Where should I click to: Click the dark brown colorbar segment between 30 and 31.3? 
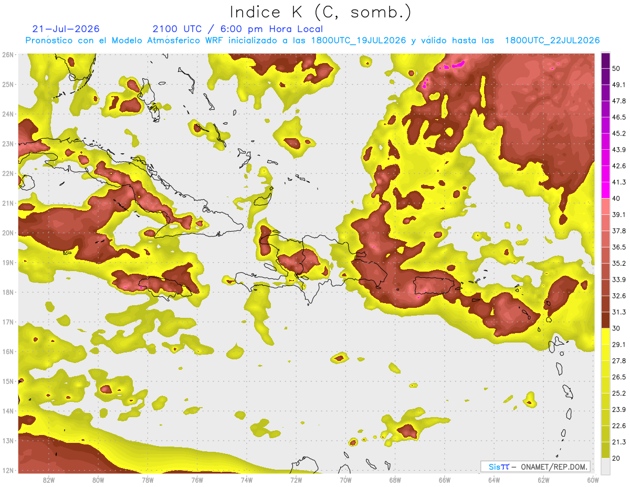tap(605, 320)
